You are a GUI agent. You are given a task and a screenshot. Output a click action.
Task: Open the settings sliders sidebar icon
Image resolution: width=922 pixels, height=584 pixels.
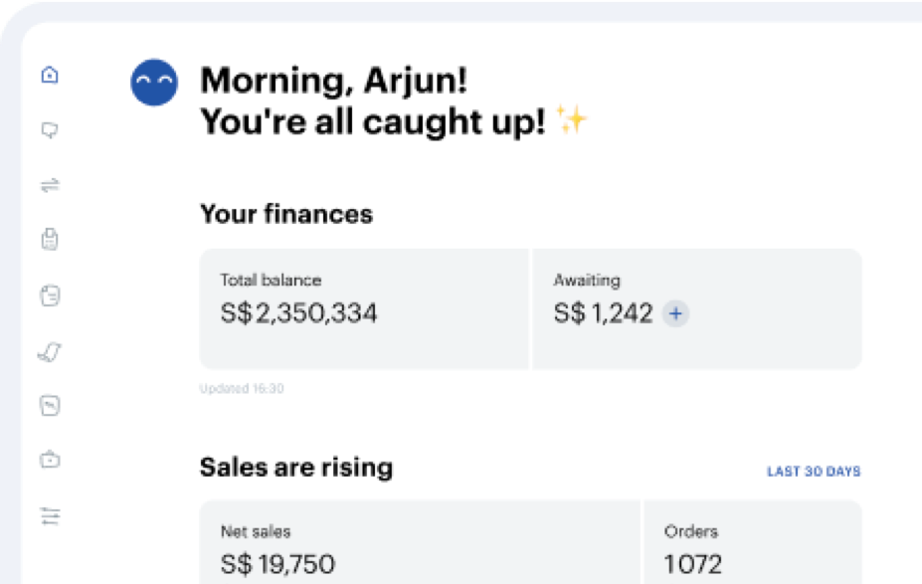coord(50,515)
